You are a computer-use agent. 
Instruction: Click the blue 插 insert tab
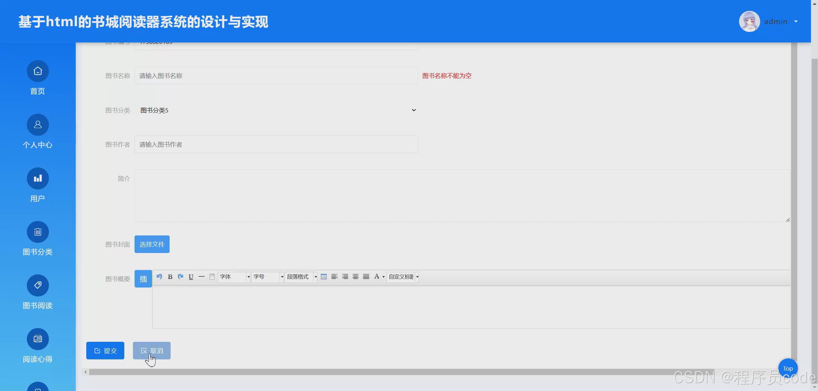click(143, 279)
